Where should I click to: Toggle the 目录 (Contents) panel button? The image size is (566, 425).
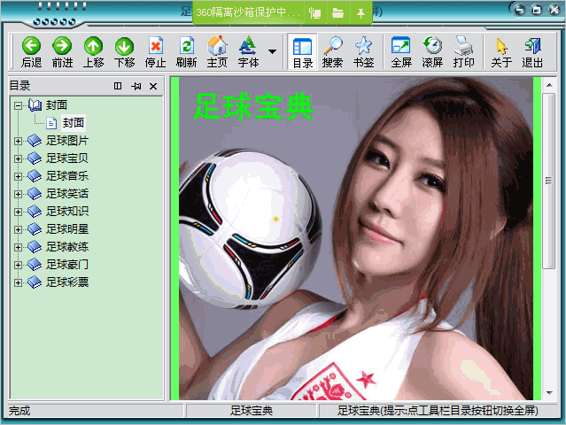point(302,46)
